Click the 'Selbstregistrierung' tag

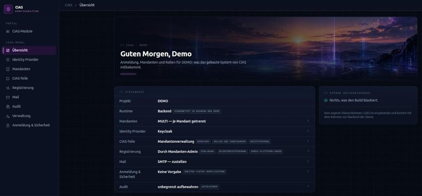pyautogui.click(x=232, y=152)
